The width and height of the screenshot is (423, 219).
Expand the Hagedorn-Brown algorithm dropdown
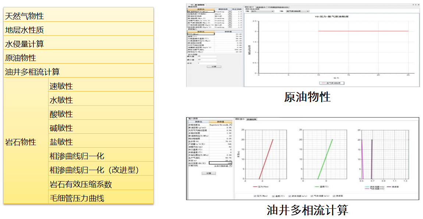click(x=231, y=125)
